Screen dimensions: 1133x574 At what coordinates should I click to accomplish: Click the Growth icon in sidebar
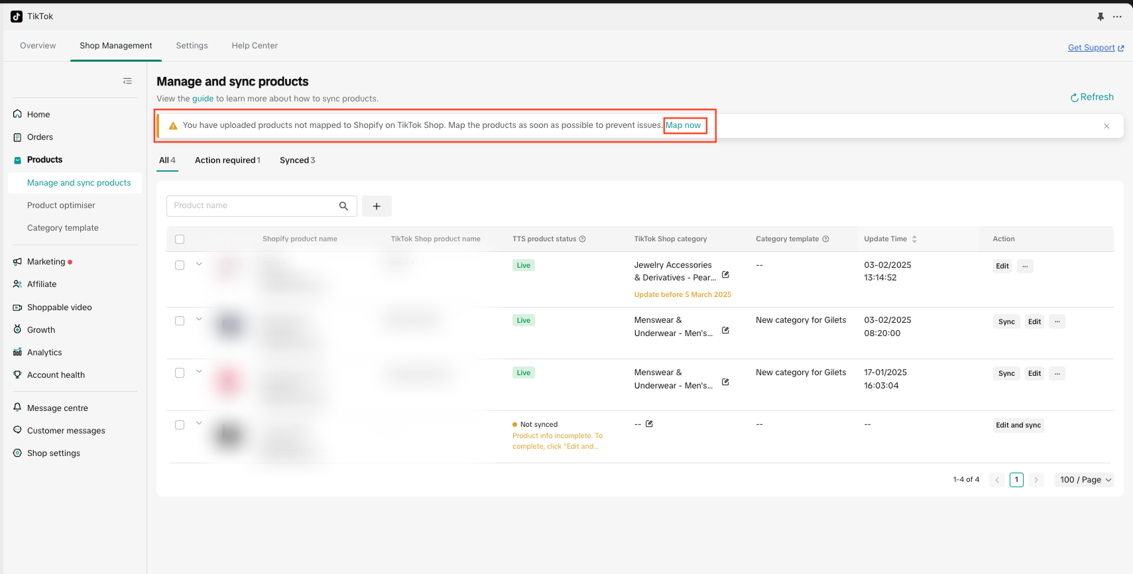(x=17, y=329)
